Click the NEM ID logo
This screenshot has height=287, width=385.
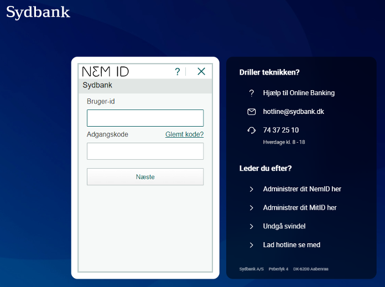105,71
